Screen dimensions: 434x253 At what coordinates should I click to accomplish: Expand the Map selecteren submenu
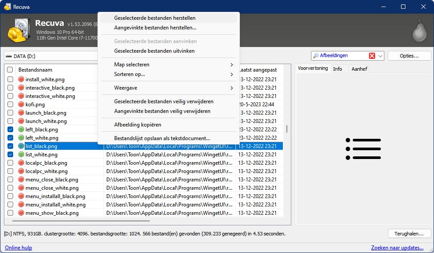(169, 65)
